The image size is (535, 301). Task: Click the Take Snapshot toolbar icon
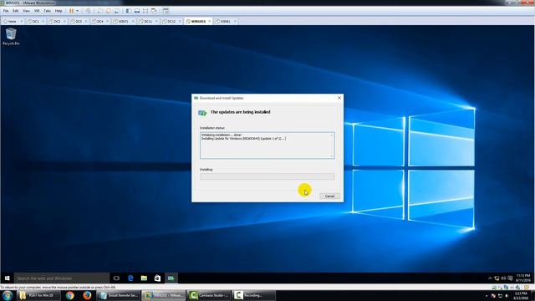[100, 11]
